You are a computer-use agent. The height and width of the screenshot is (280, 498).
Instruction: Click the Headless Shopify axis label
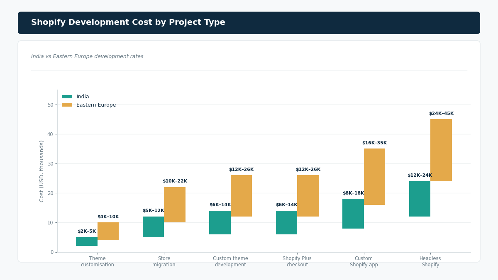point(430,262)
